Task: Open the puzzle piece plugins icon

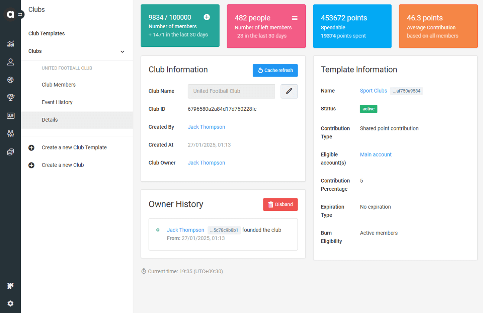Action: coord(10,286)
